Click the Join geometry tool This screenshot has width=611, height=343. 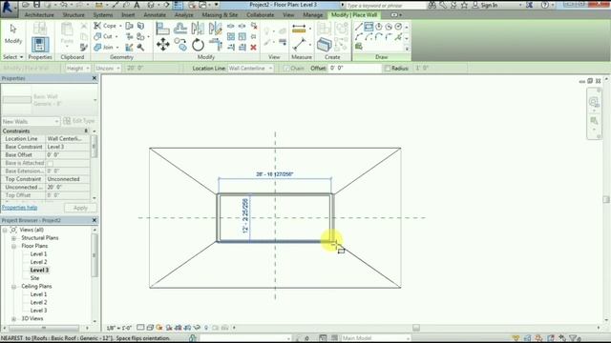click(104, 47)
